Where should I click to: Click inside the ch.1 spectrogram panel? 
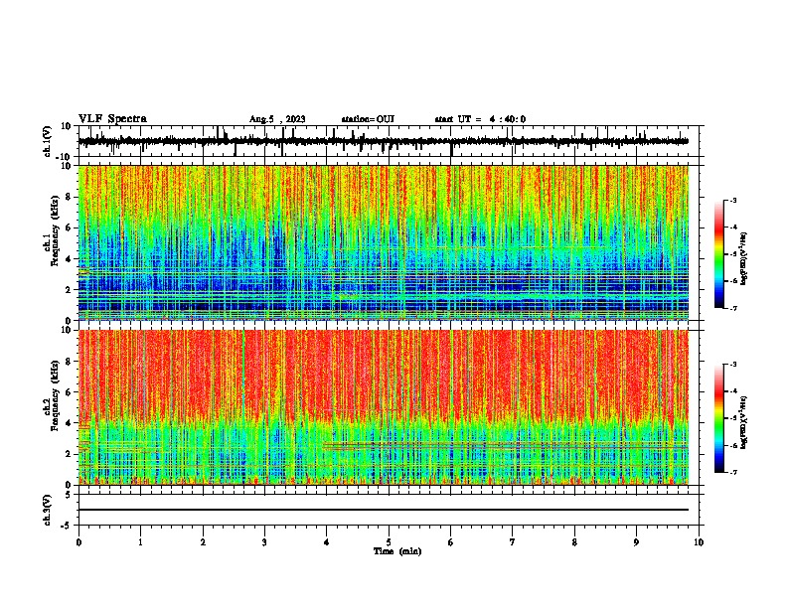click(384, 242)
